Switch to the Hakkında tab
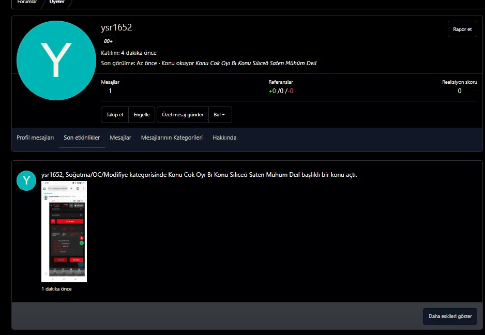The width and height of the screenshot is (485, 335). coord(224,138)
